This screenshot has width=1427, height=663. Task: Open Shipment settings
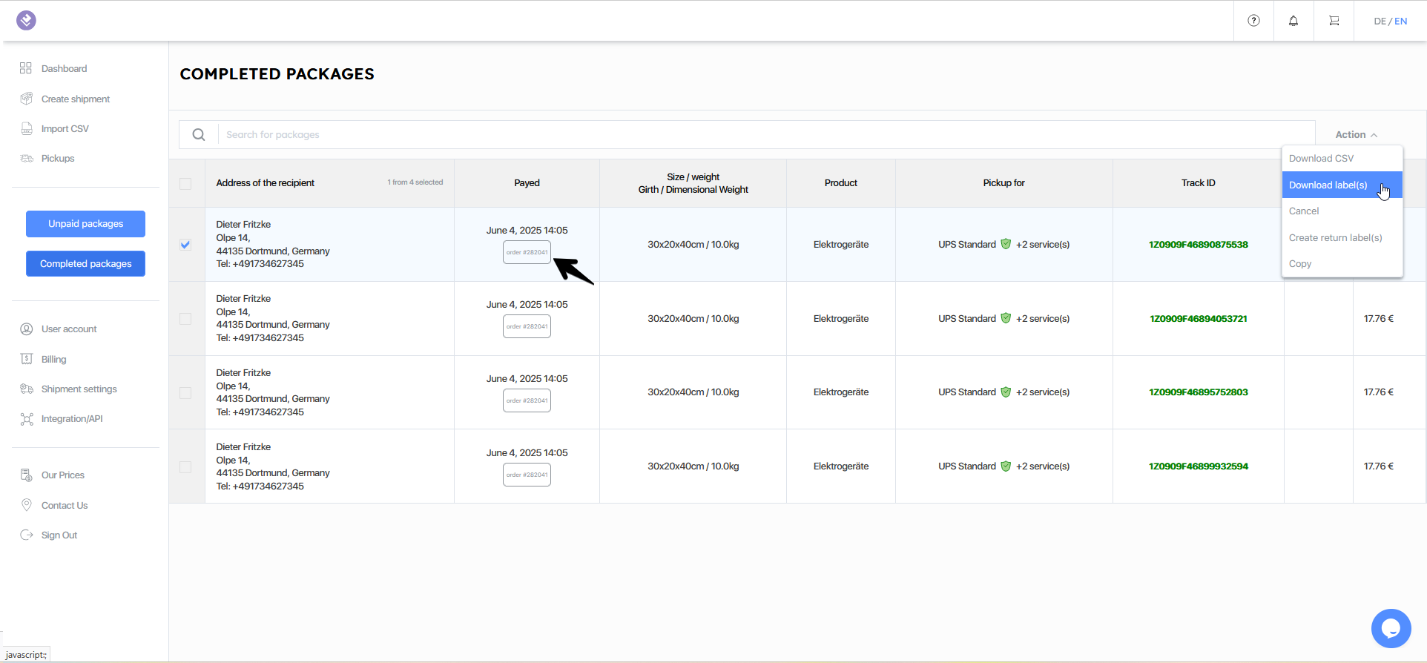[x=79, y=389]
